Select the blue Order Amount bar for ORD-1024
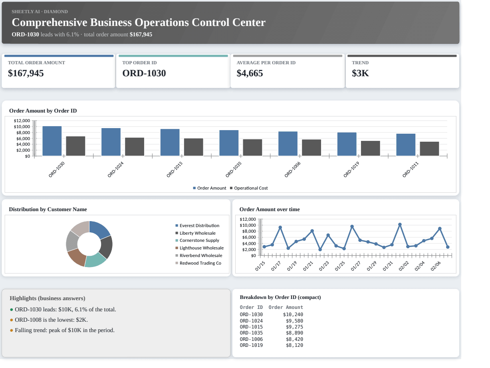Viewport: 490px width, 368px height. pos(111,142)
